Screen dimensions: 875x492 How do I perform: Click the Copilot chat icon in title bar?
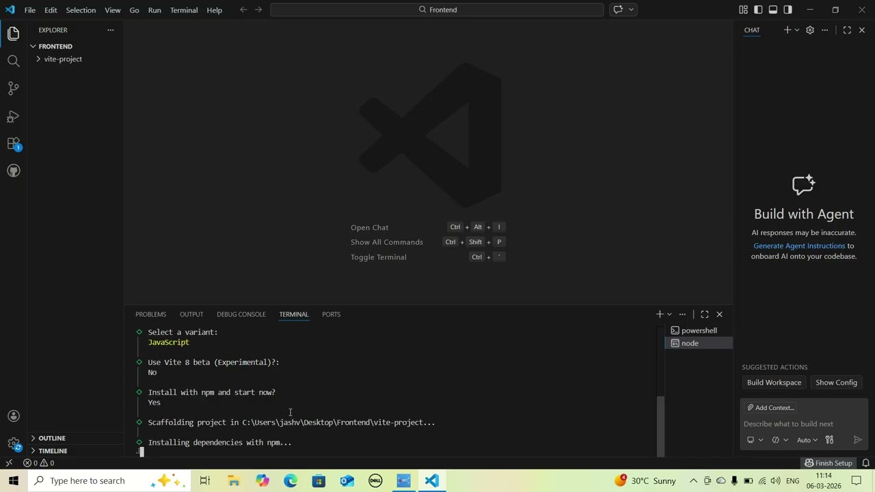click(x=618, y=10)
